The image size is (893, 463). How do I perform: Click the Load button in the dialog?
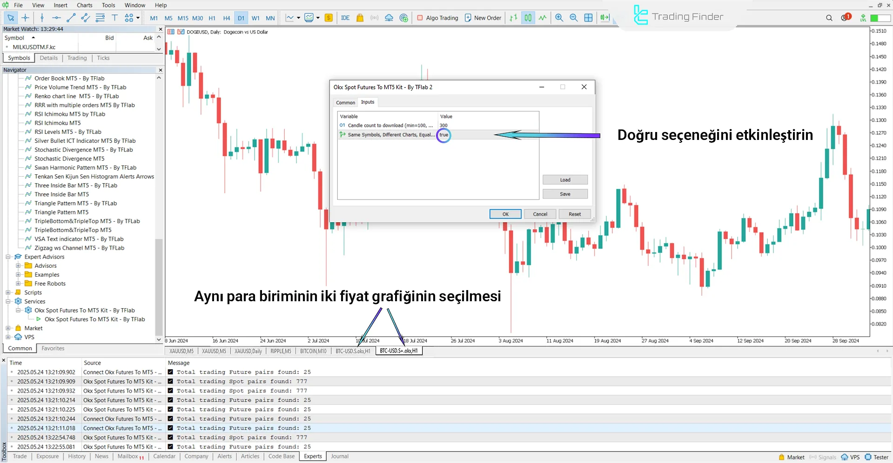[565, 180]
